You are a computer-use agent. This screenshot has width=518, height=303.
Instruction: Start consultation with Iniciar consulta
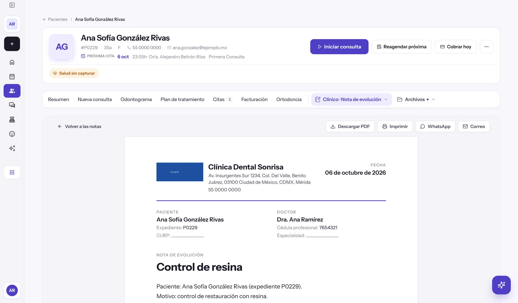click(x=339, y=47)
